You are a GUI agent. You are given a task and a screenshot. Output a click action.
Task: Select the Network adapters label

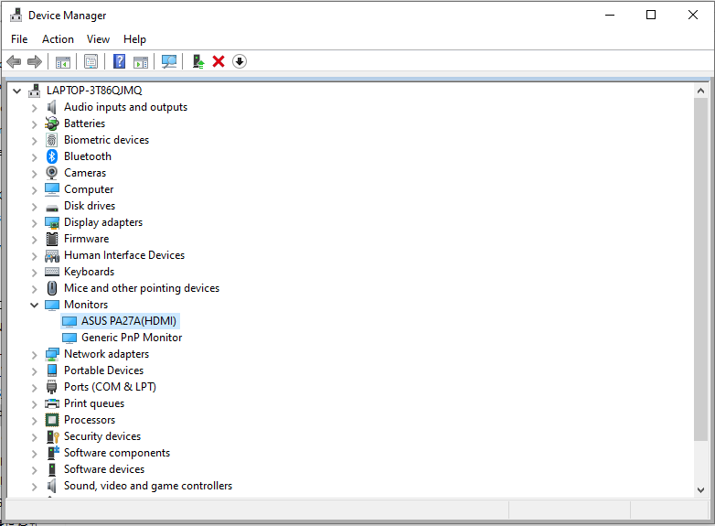(106, 353)
